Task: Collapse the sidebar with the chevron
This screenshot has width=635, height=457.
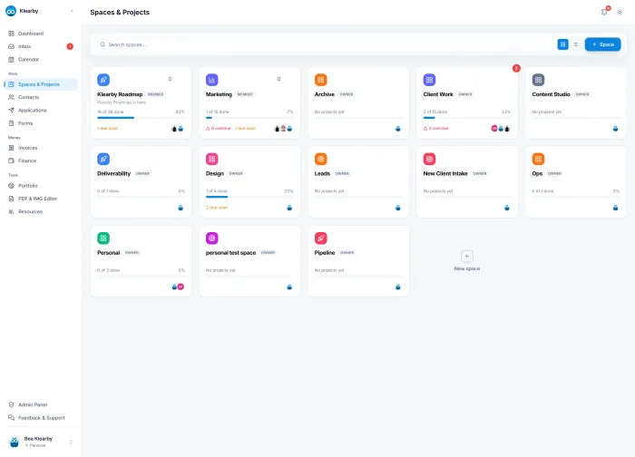Action: [x=72, y=11]
